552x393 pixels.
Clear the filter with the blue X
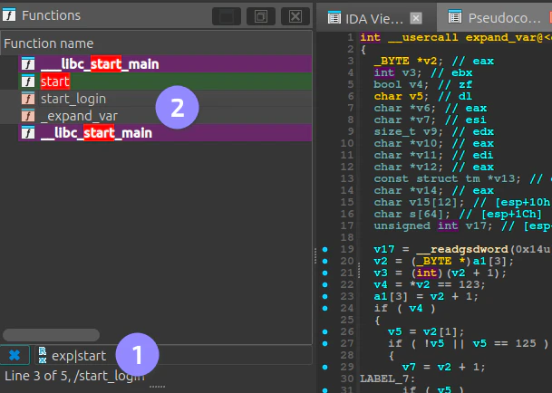14,356
